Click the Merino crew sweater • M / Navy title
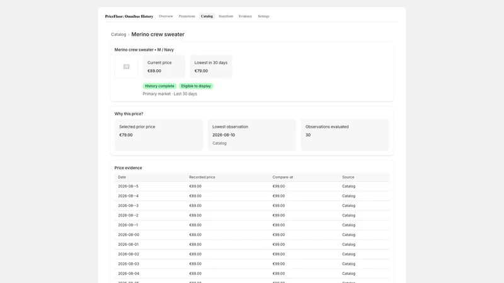This screenshot has width=504, height=283. [144, 50]
